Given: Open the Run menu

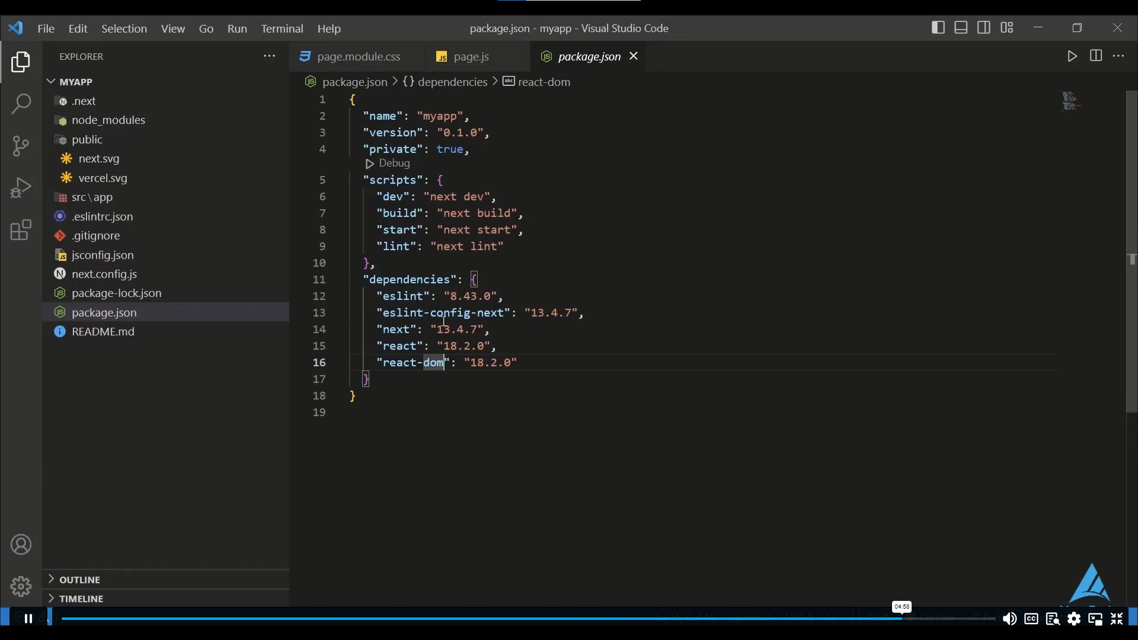Looking at the screenshot, I should point(237,28).
